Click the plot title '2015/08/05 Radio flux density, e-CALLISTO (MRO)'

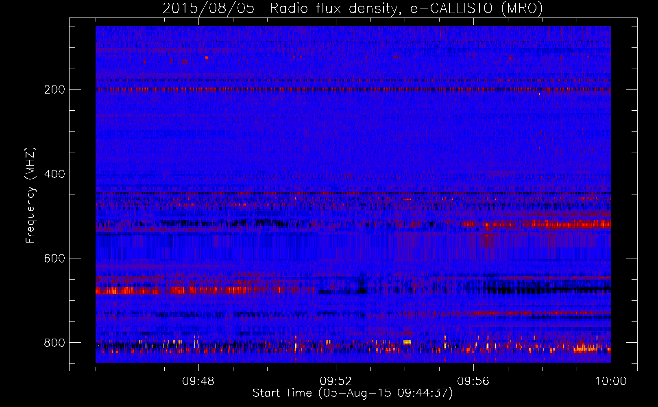tap(353, 8)
